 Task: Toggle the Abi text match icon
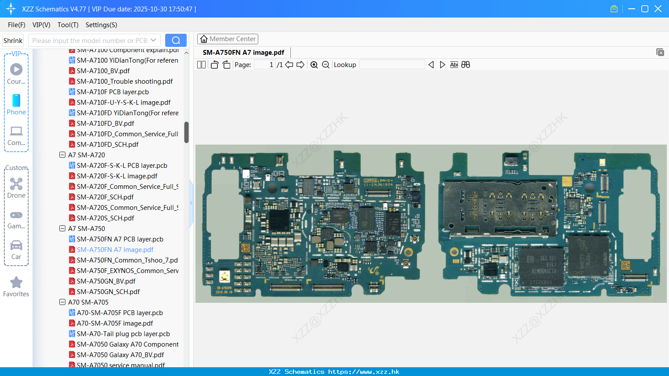[454, 64]
